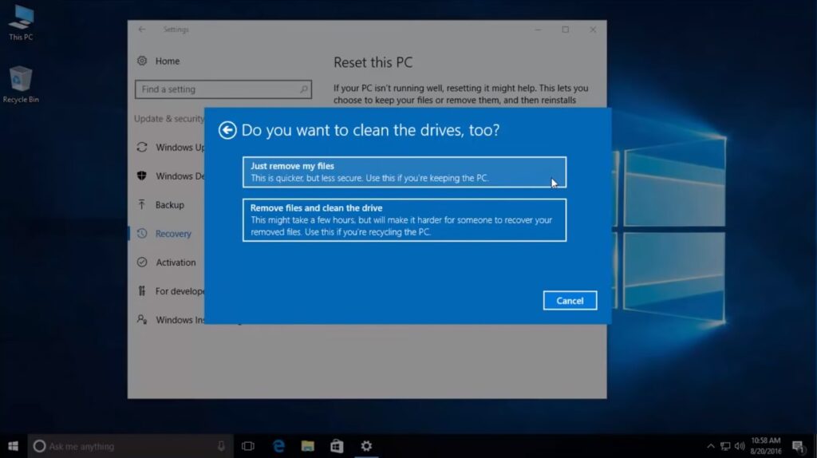Select the Recycle Bin desktop icon
This screenshot has width=817, height=458.
pyautogui.click(x=21, y=85)
